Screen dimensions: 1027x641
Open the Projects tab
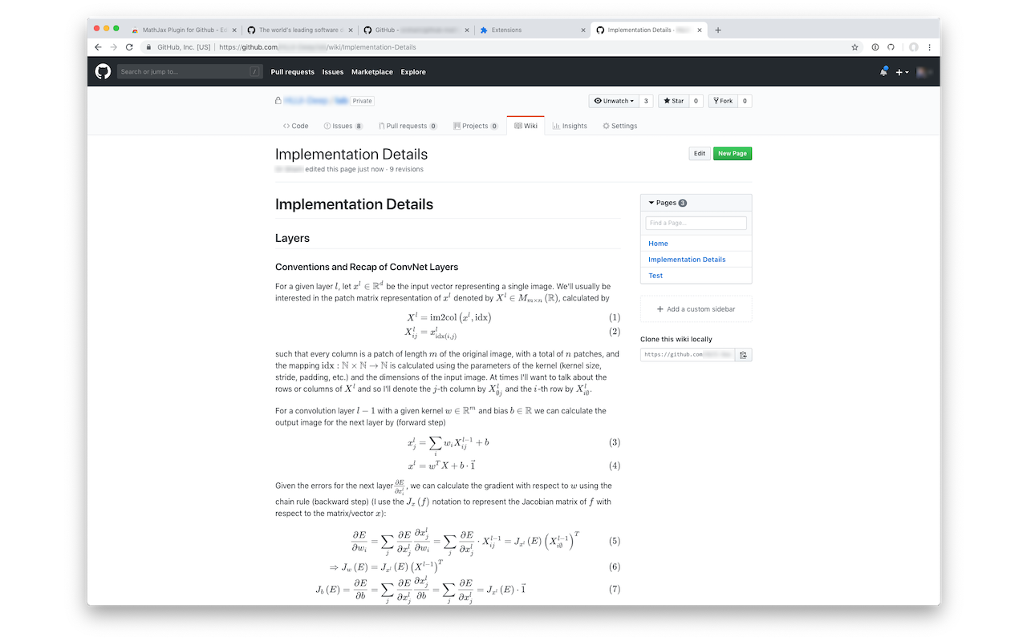pos(476,126)
